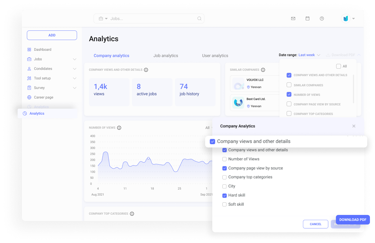Check the Soft skill option

pos(225,204)
